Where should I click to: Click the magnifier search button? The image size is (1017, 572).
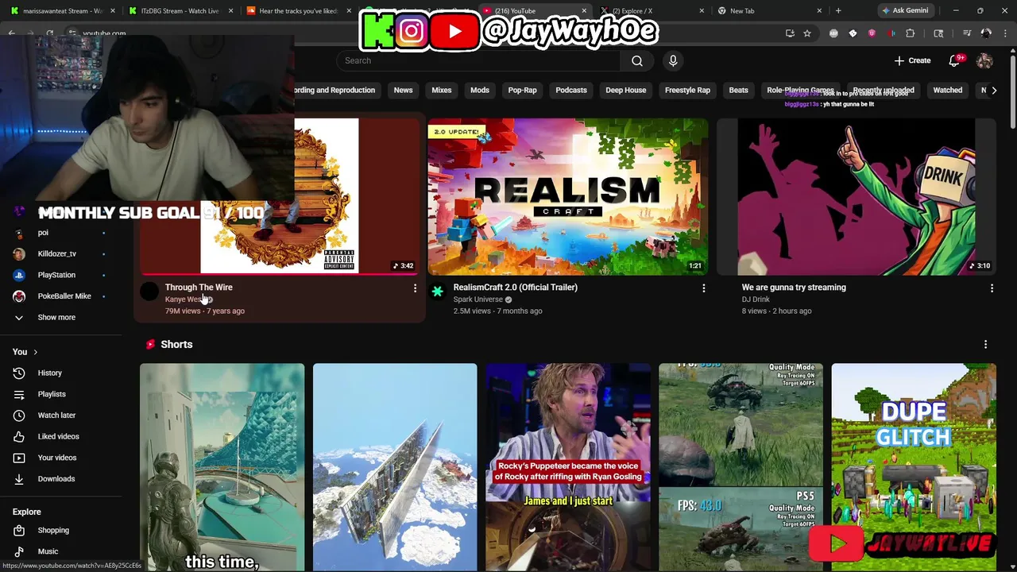tap(637, 60)
